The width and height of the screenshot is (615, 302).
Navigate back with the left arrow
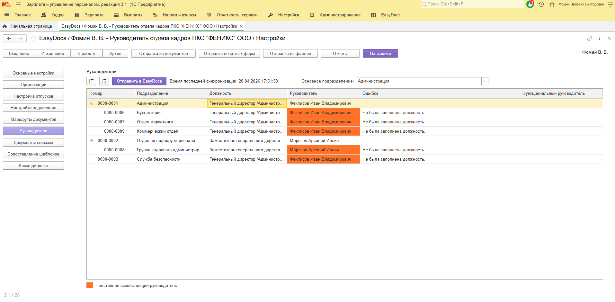pos(9,39)
